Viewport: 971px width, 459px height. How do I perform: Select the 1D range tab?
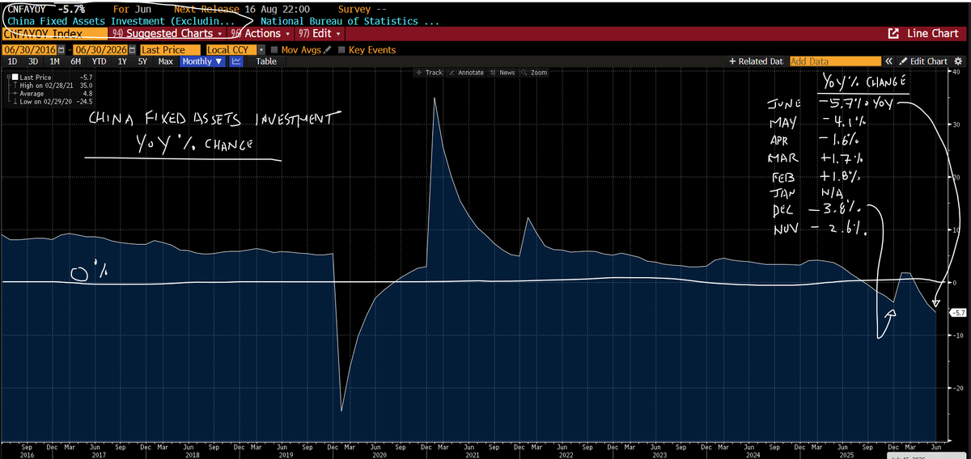(x=12, y=61)
